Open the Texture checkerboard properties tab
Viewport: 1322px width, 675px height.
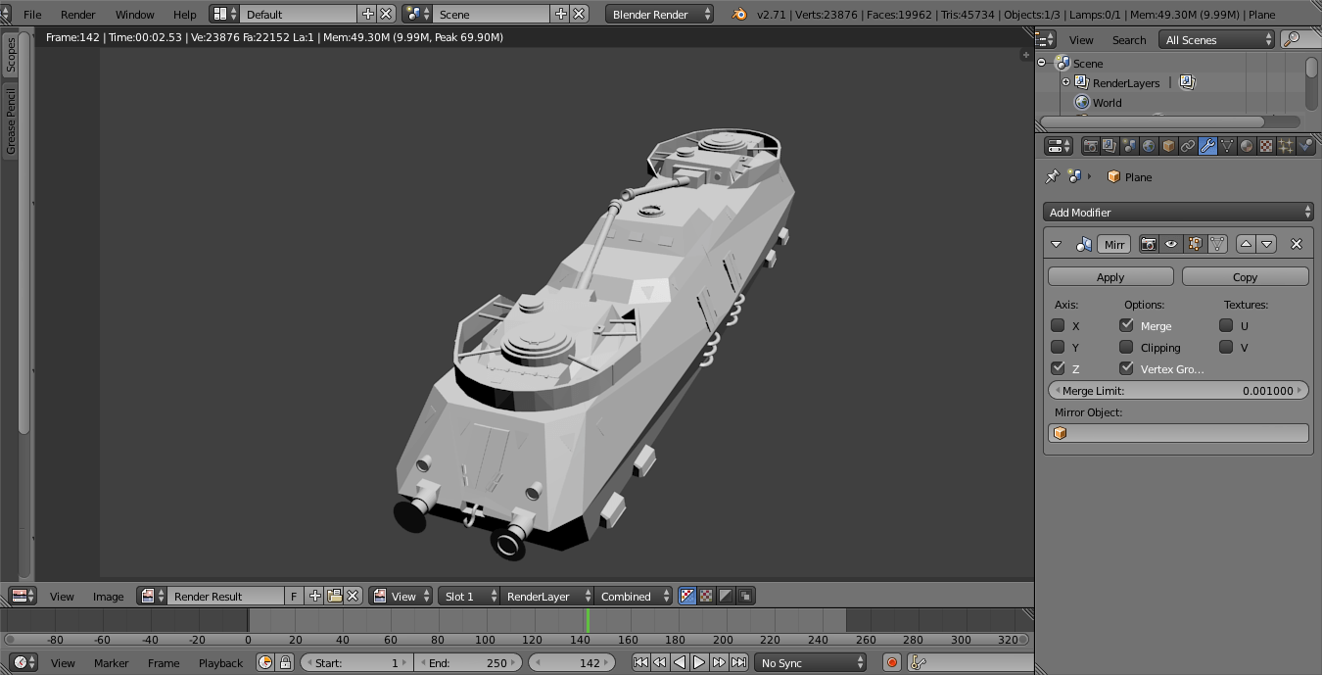(x=1266, y=146)
